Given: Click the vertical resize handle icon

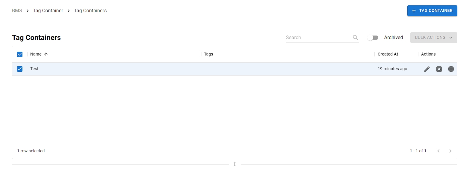Looking at the screenshot, I should point(235,164).
